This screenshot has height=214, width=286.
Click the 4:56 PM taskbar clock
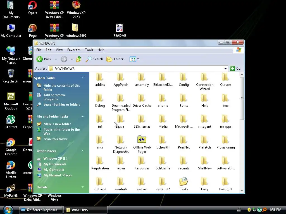coord(275,210)
